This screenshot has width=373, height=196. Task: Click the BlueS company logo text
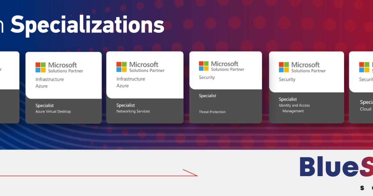pos(336,167)
